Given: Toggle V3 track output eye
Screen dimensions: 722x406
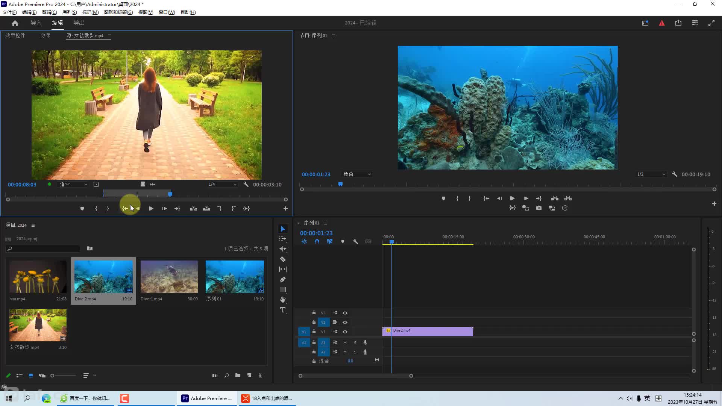Looking at the screenshot, I should [345, 313].
